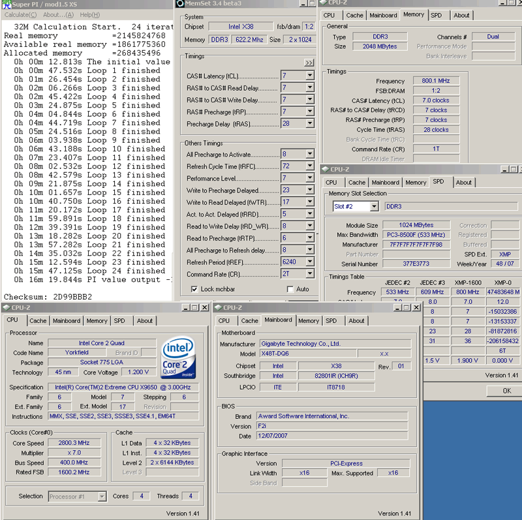Open the Slot #2 memory slot dropdown
This screenshot has height=520, width=522.
[374, 206]
